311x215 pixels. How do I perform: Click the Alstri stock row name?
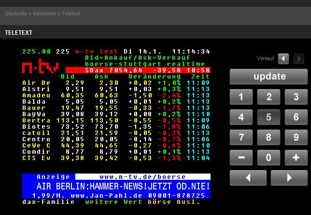(36, 89)
